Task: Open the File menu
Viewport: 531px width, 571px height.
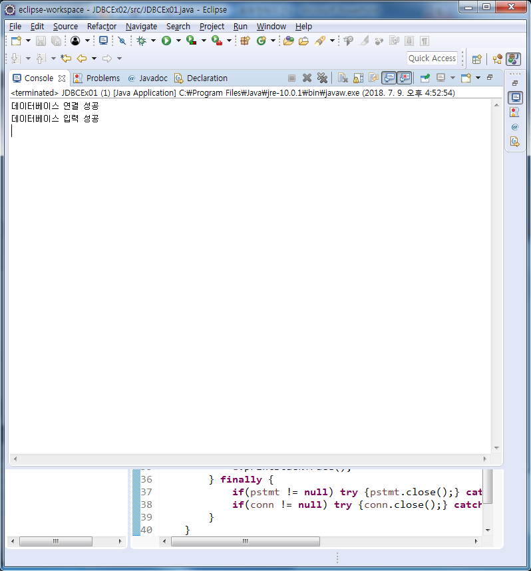Action: 15,27
